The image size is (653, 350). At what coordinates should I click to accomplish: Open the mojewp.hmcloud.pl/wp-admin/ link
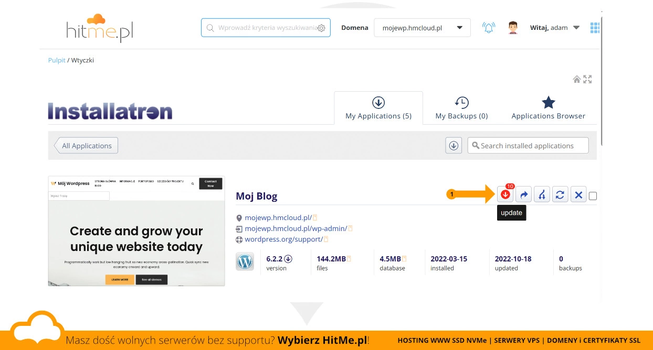pos(296,228)
